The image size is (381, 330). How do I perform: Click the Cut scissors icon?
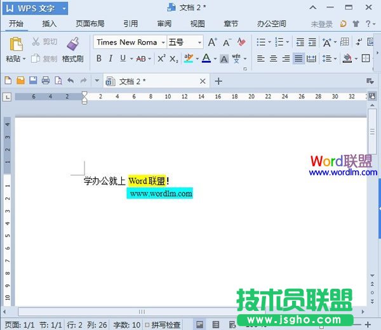click(36, 42)
